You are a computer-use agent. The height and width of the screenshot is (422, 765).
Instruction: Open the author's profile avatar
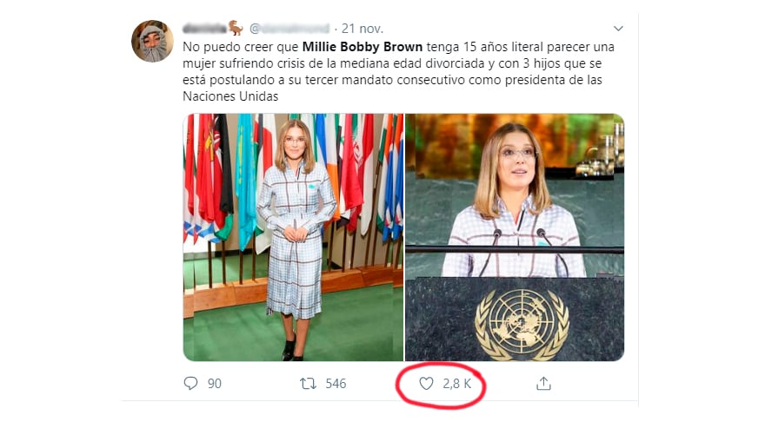(x=152, y=41)
